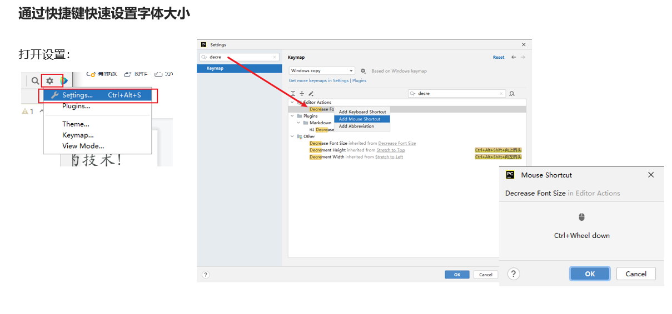This screenshot has width=672, height=314.
Task: Open the Plugins link below keymap dropdown
Action: (x=359, y=80)
